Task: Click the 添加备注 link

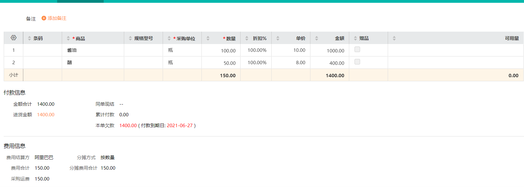Action: tap(57, 18)
